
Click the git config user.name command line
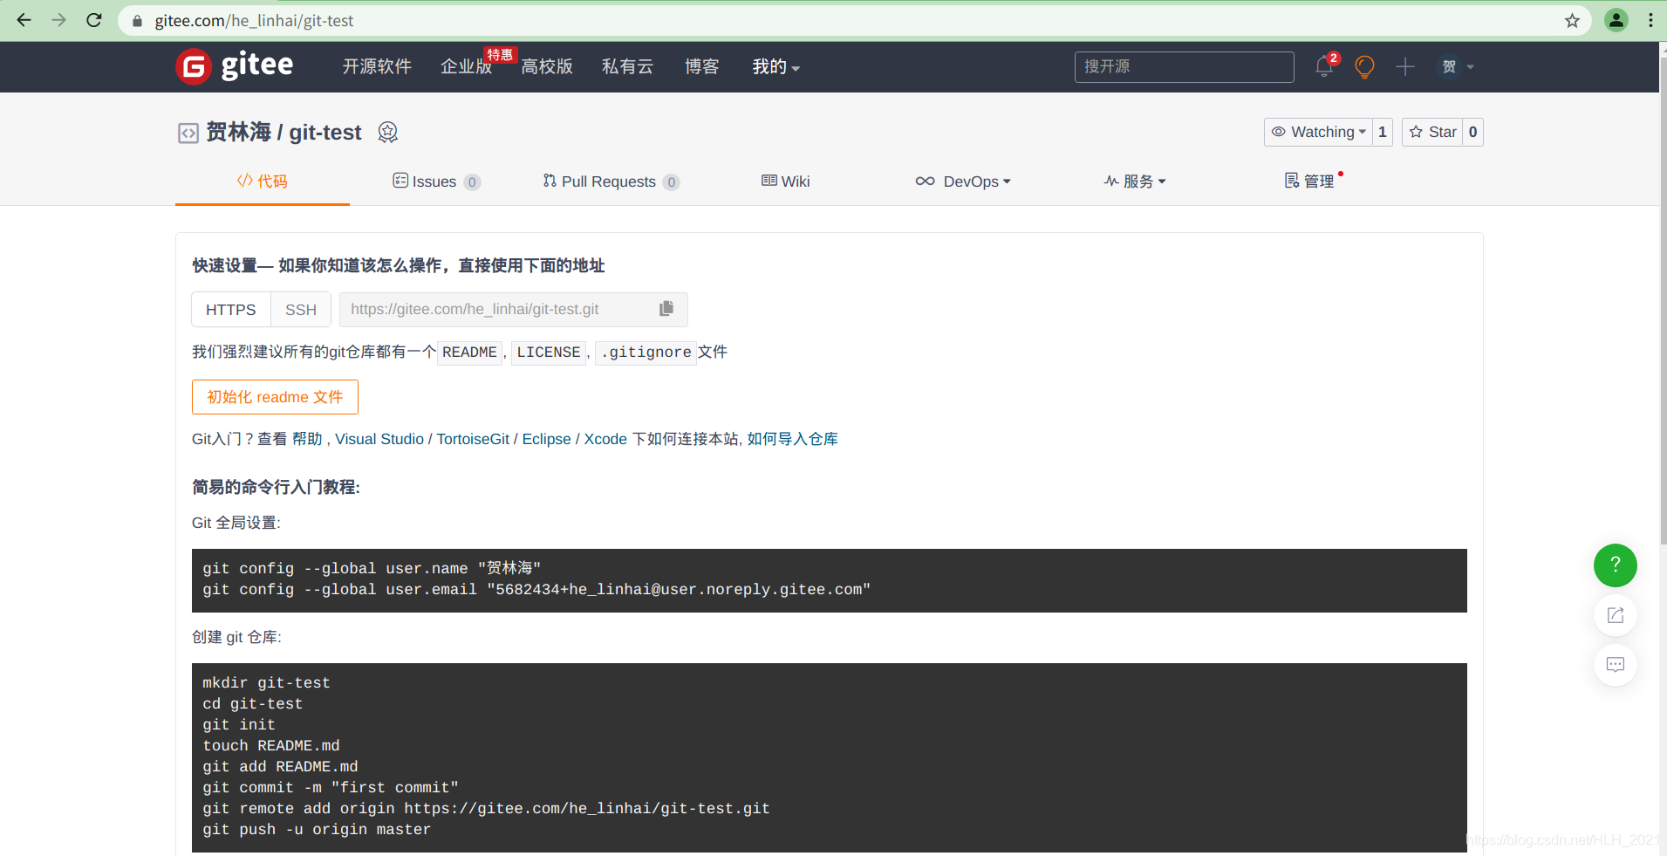(x=372, y=569)
